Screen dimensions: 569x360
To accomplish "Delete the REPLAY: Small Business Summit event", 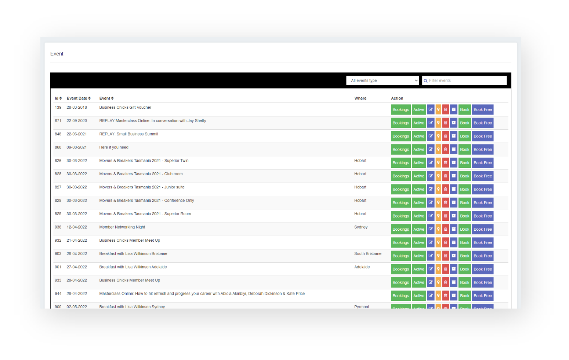I will coord(445,136).
